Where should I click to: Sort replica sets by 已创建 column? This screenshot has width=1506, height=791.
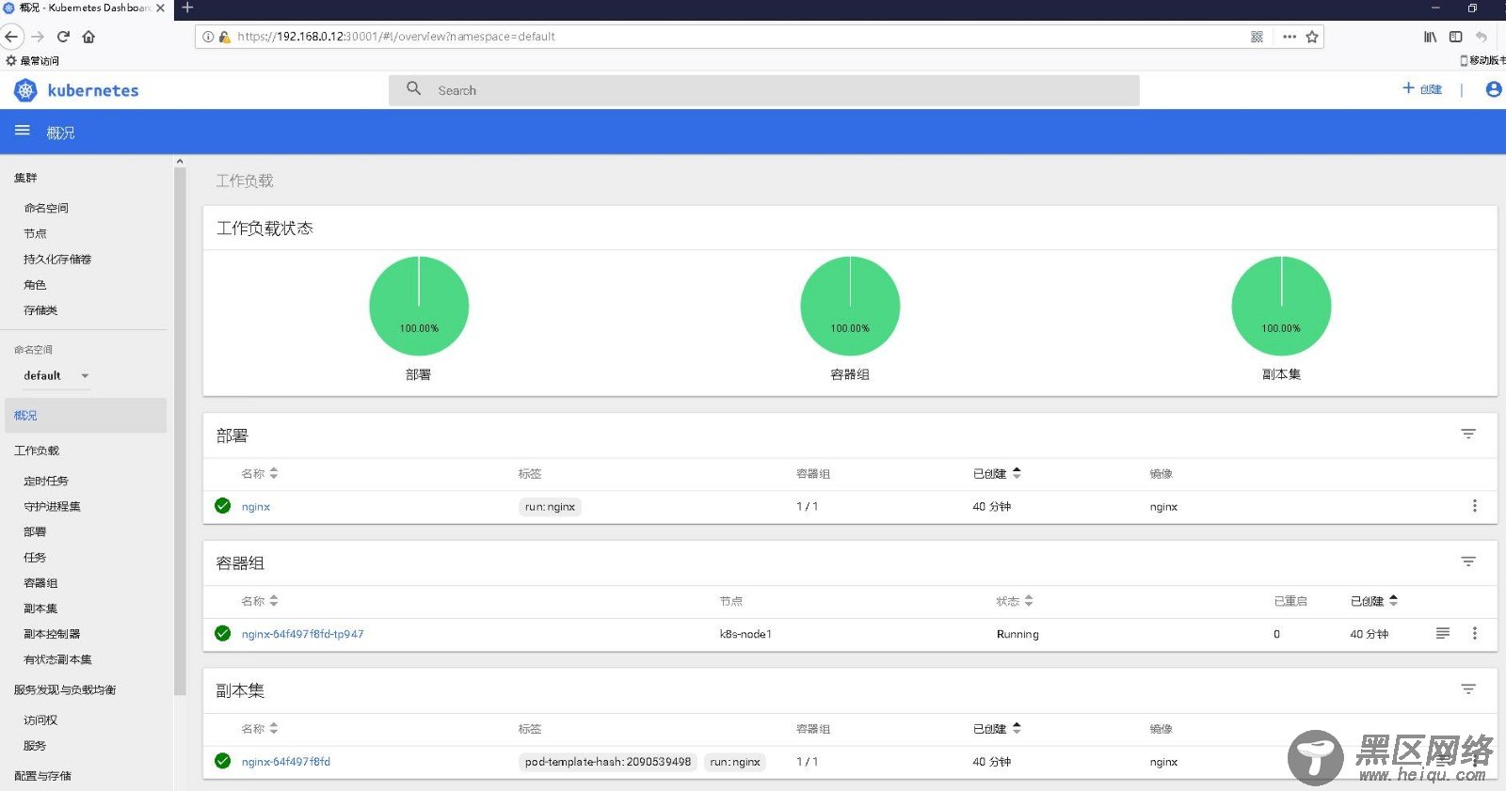click(x=997, y=729)
